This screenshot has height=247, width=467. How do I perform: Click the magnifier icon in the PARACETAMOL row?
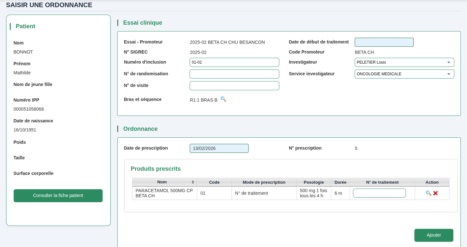428,193
